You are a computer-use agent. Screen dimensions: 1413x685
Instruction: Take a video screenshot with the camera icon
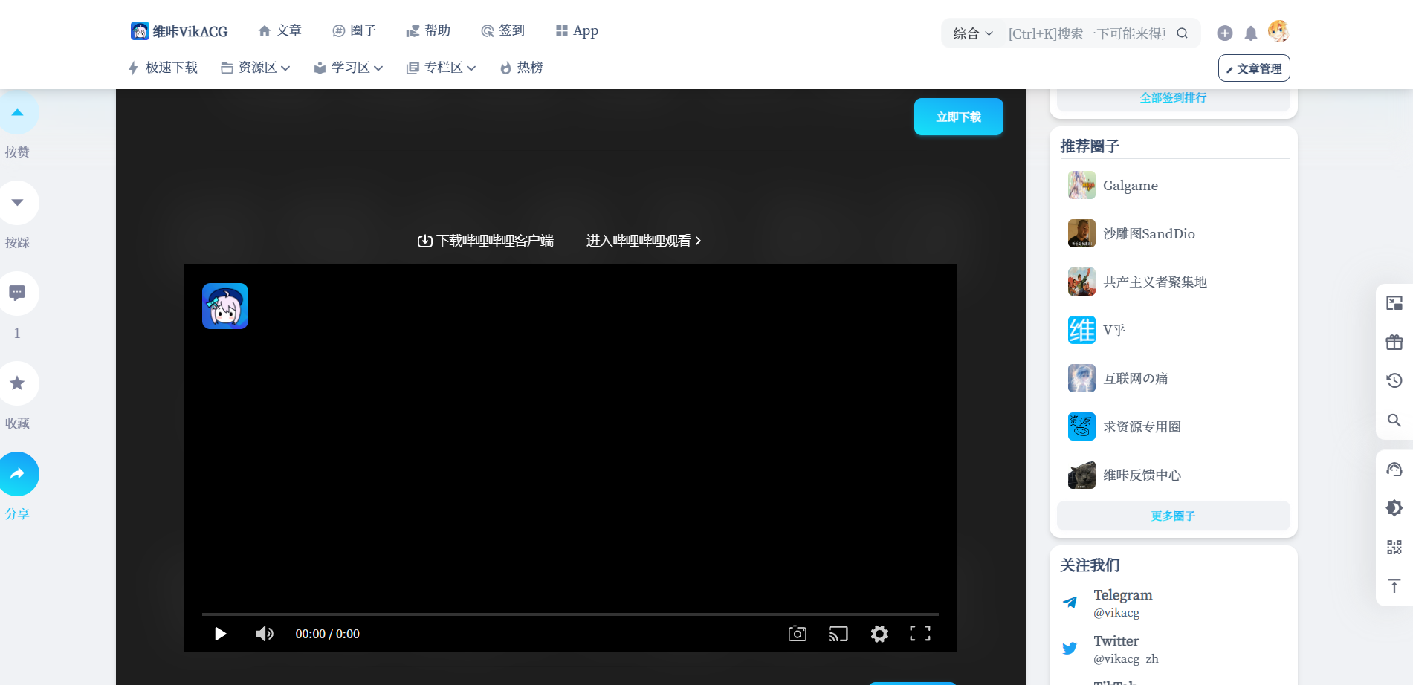(797, 633)
